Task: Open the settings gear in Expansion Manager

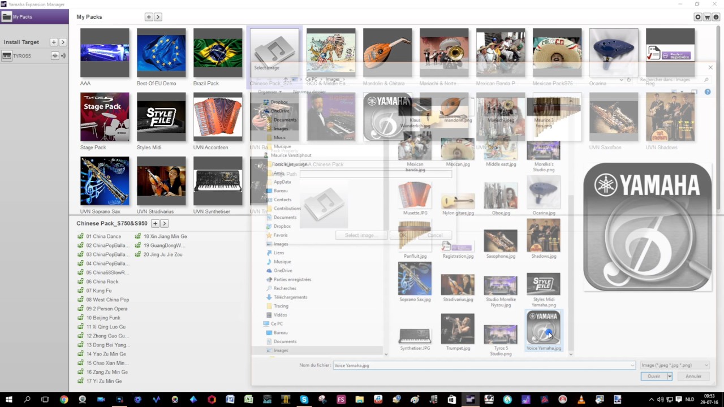Action: tap(698, 17)
